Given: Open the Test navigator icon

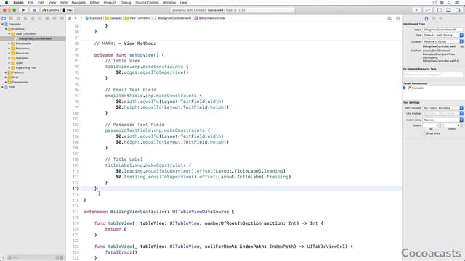Looking at the screenshot, I should point(40,18).
